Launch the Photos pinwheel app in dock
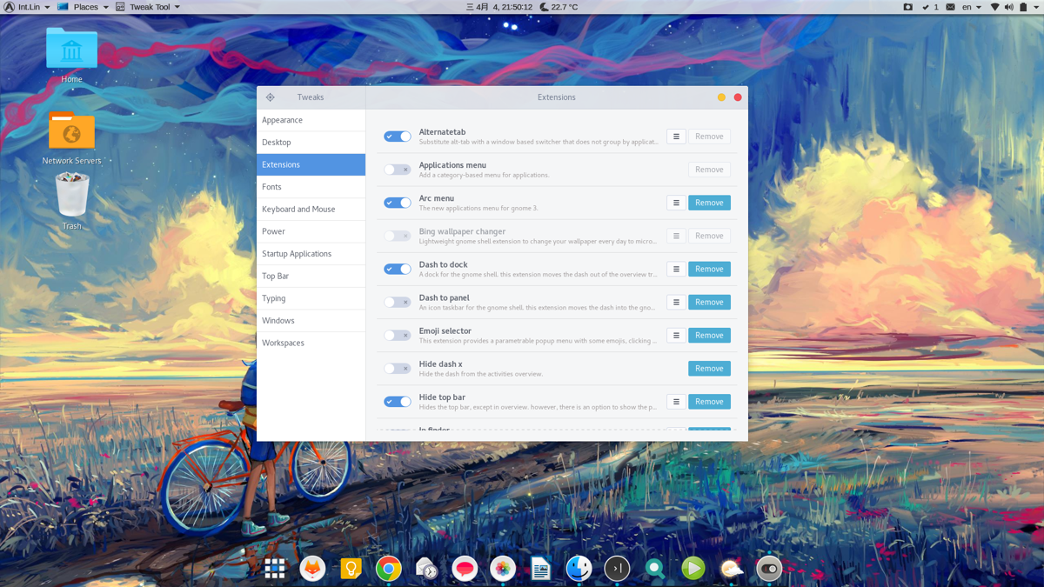This screenshot has width=1044, height=587. 503,569
